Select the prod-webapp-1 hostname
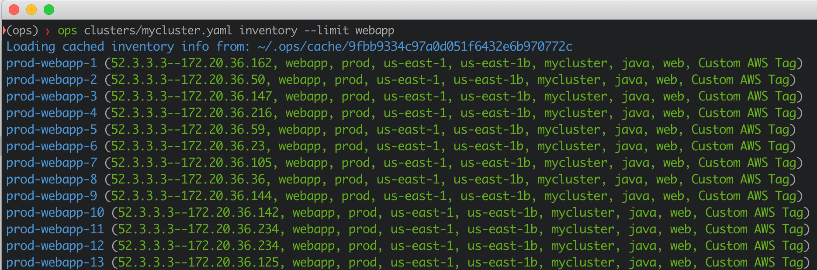This screenshot has width=817, height=270. tap(52, 63)
